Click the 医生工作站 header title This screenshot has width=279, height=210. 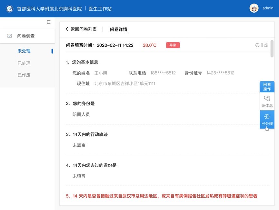(100, 9)
